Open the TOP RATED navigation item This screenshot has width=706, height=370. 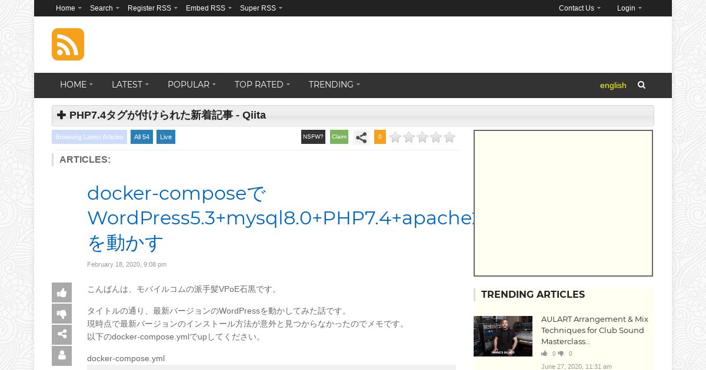[262, 85]
